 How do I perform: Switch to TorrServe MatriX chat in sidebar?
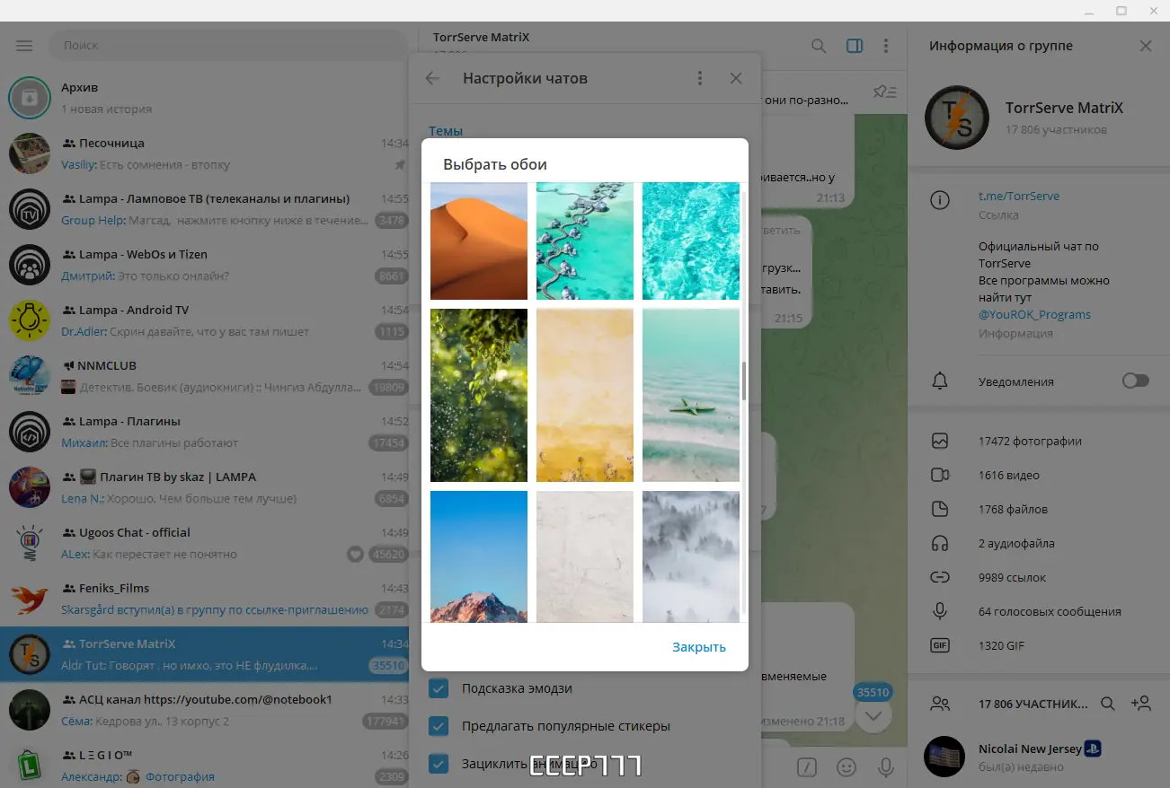pos(207,653)
